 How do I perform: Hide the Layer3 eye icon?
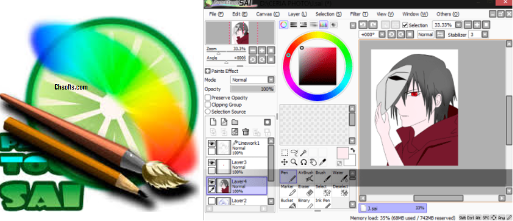[x=212, y=162]
